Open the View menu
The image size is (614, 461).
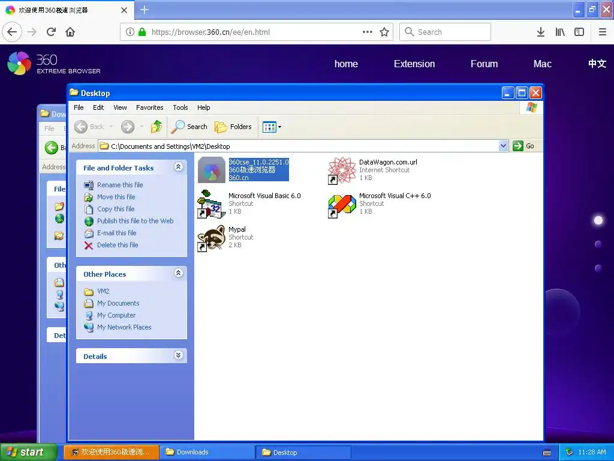tap(120, 107)
